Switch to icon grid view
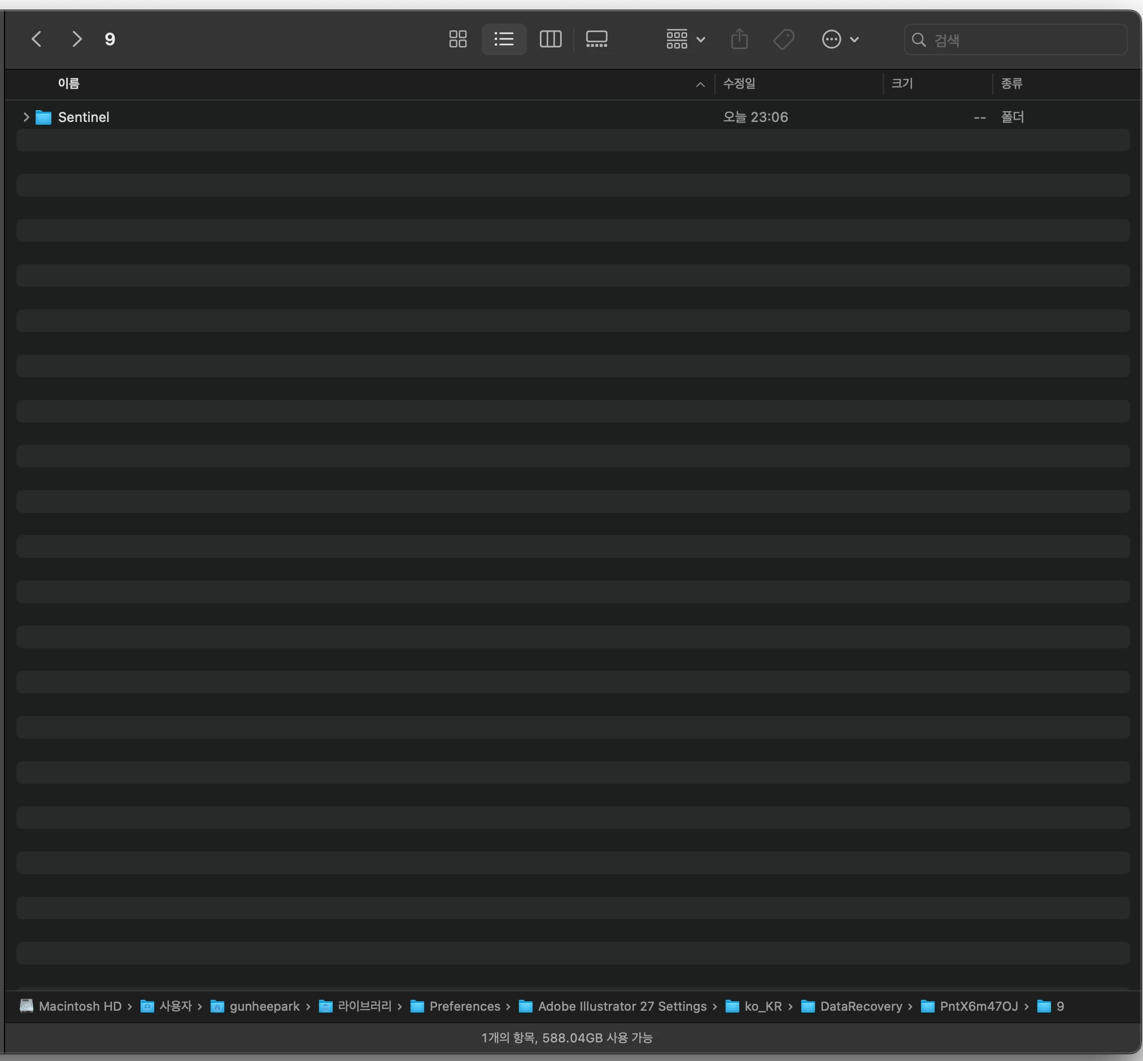The height and width of the screenshot is (1061, 1143). click(x=457, y=39)
